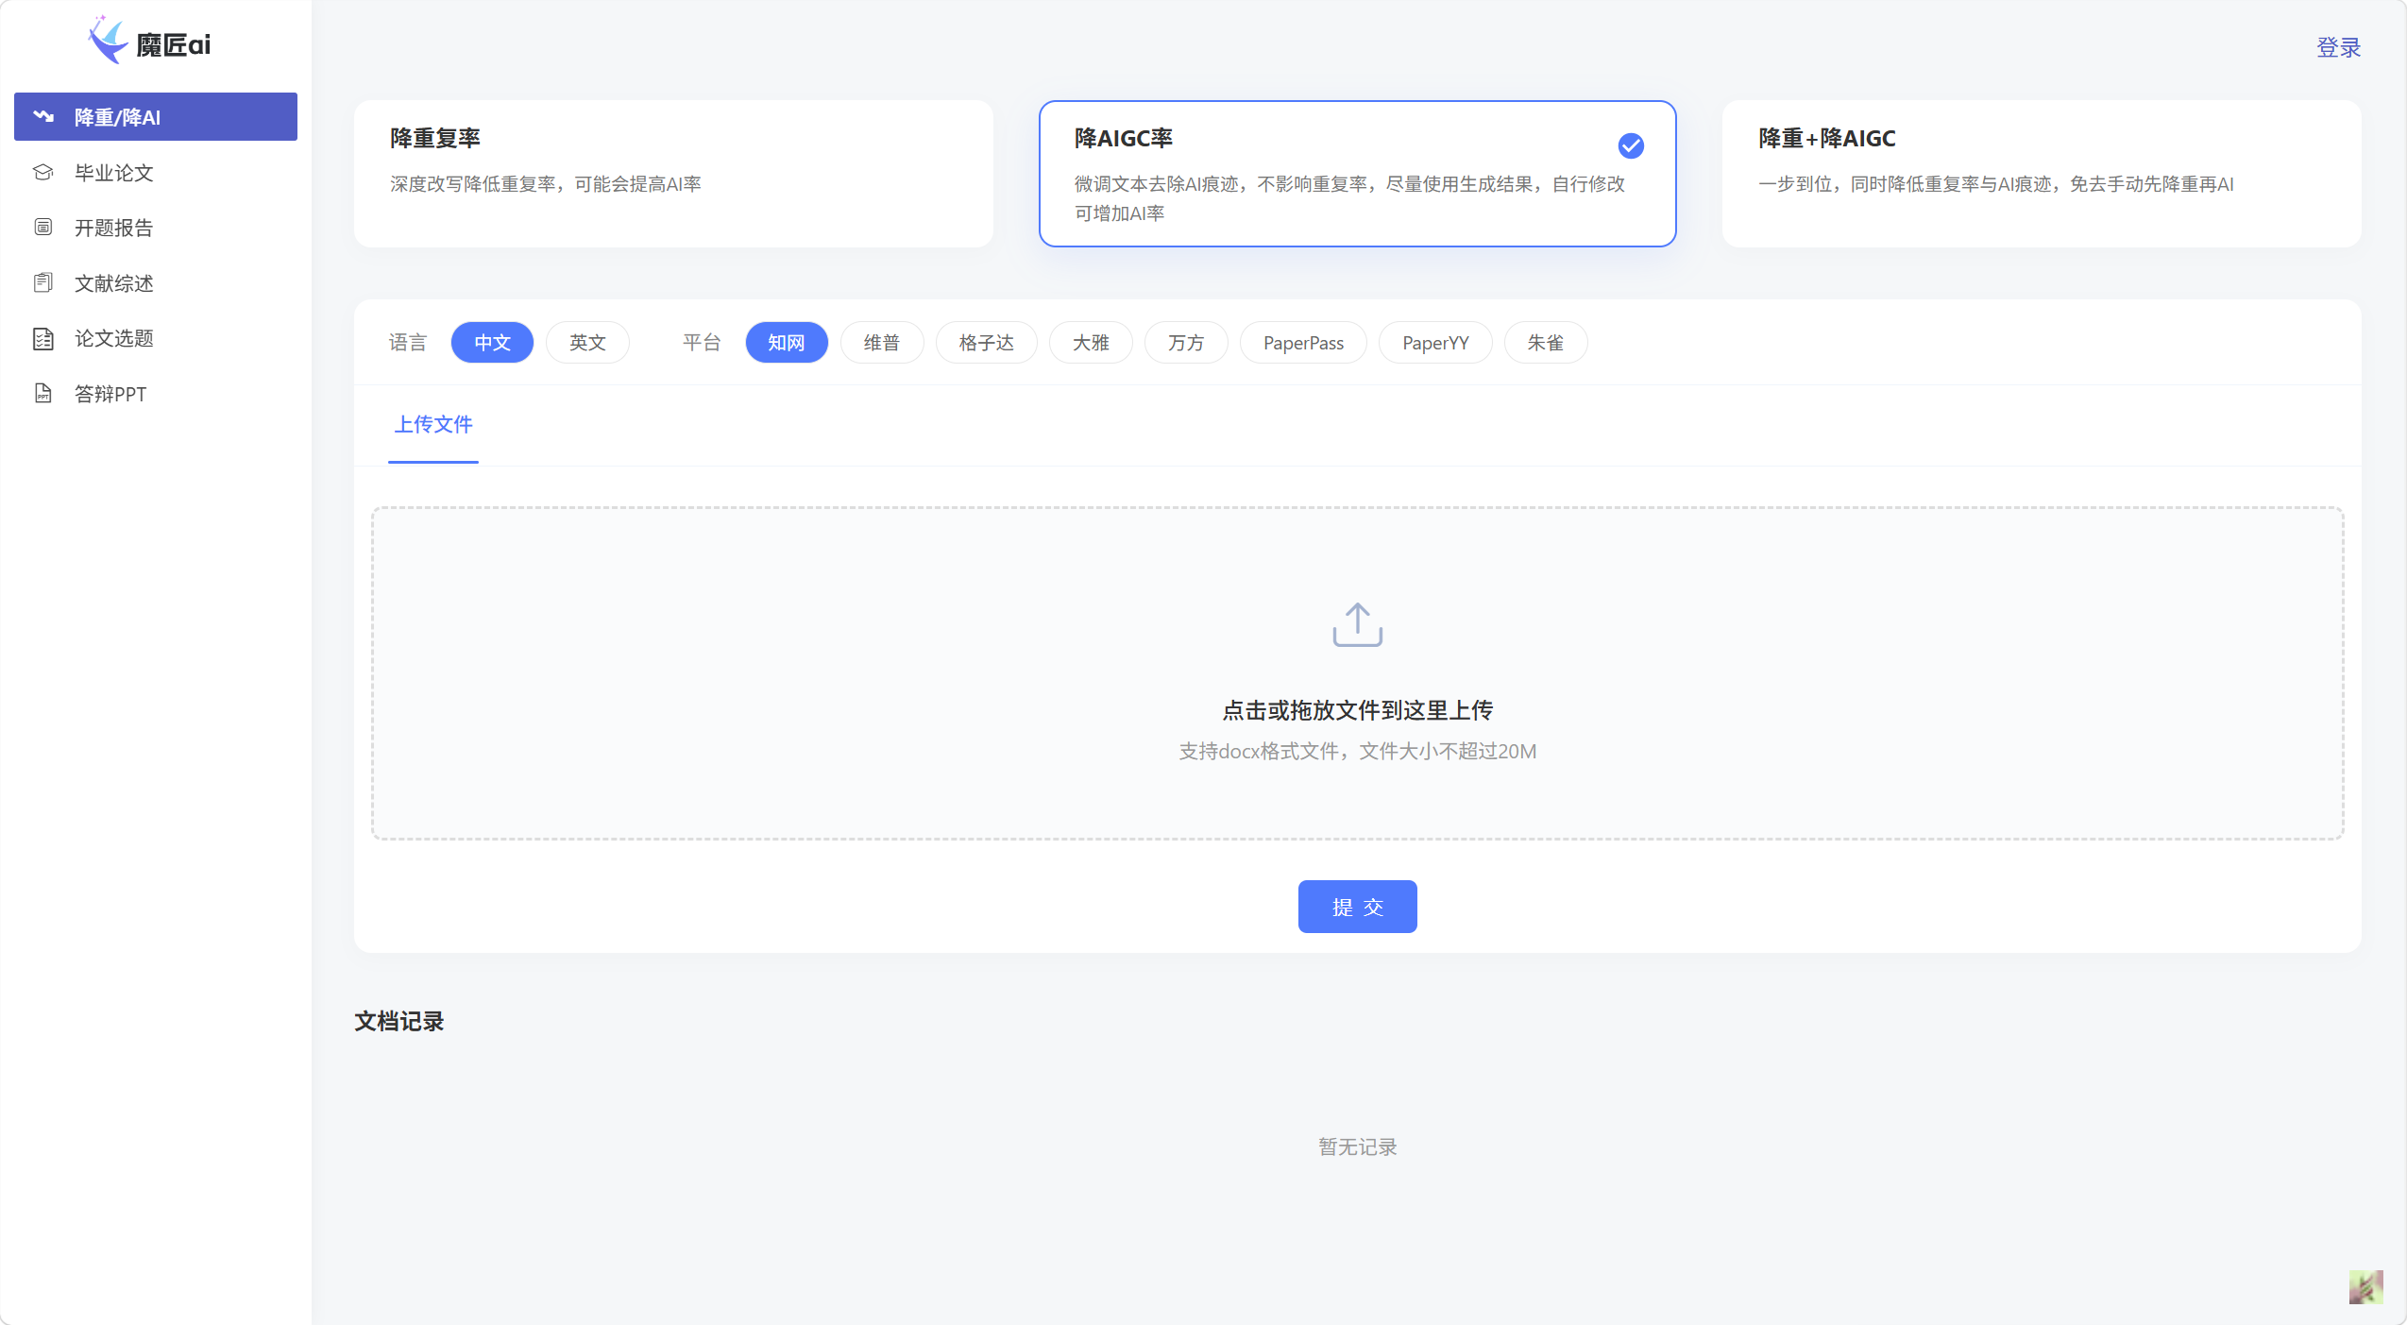Click the graduation cap icon for 毕业论文

tap(43, 172)
